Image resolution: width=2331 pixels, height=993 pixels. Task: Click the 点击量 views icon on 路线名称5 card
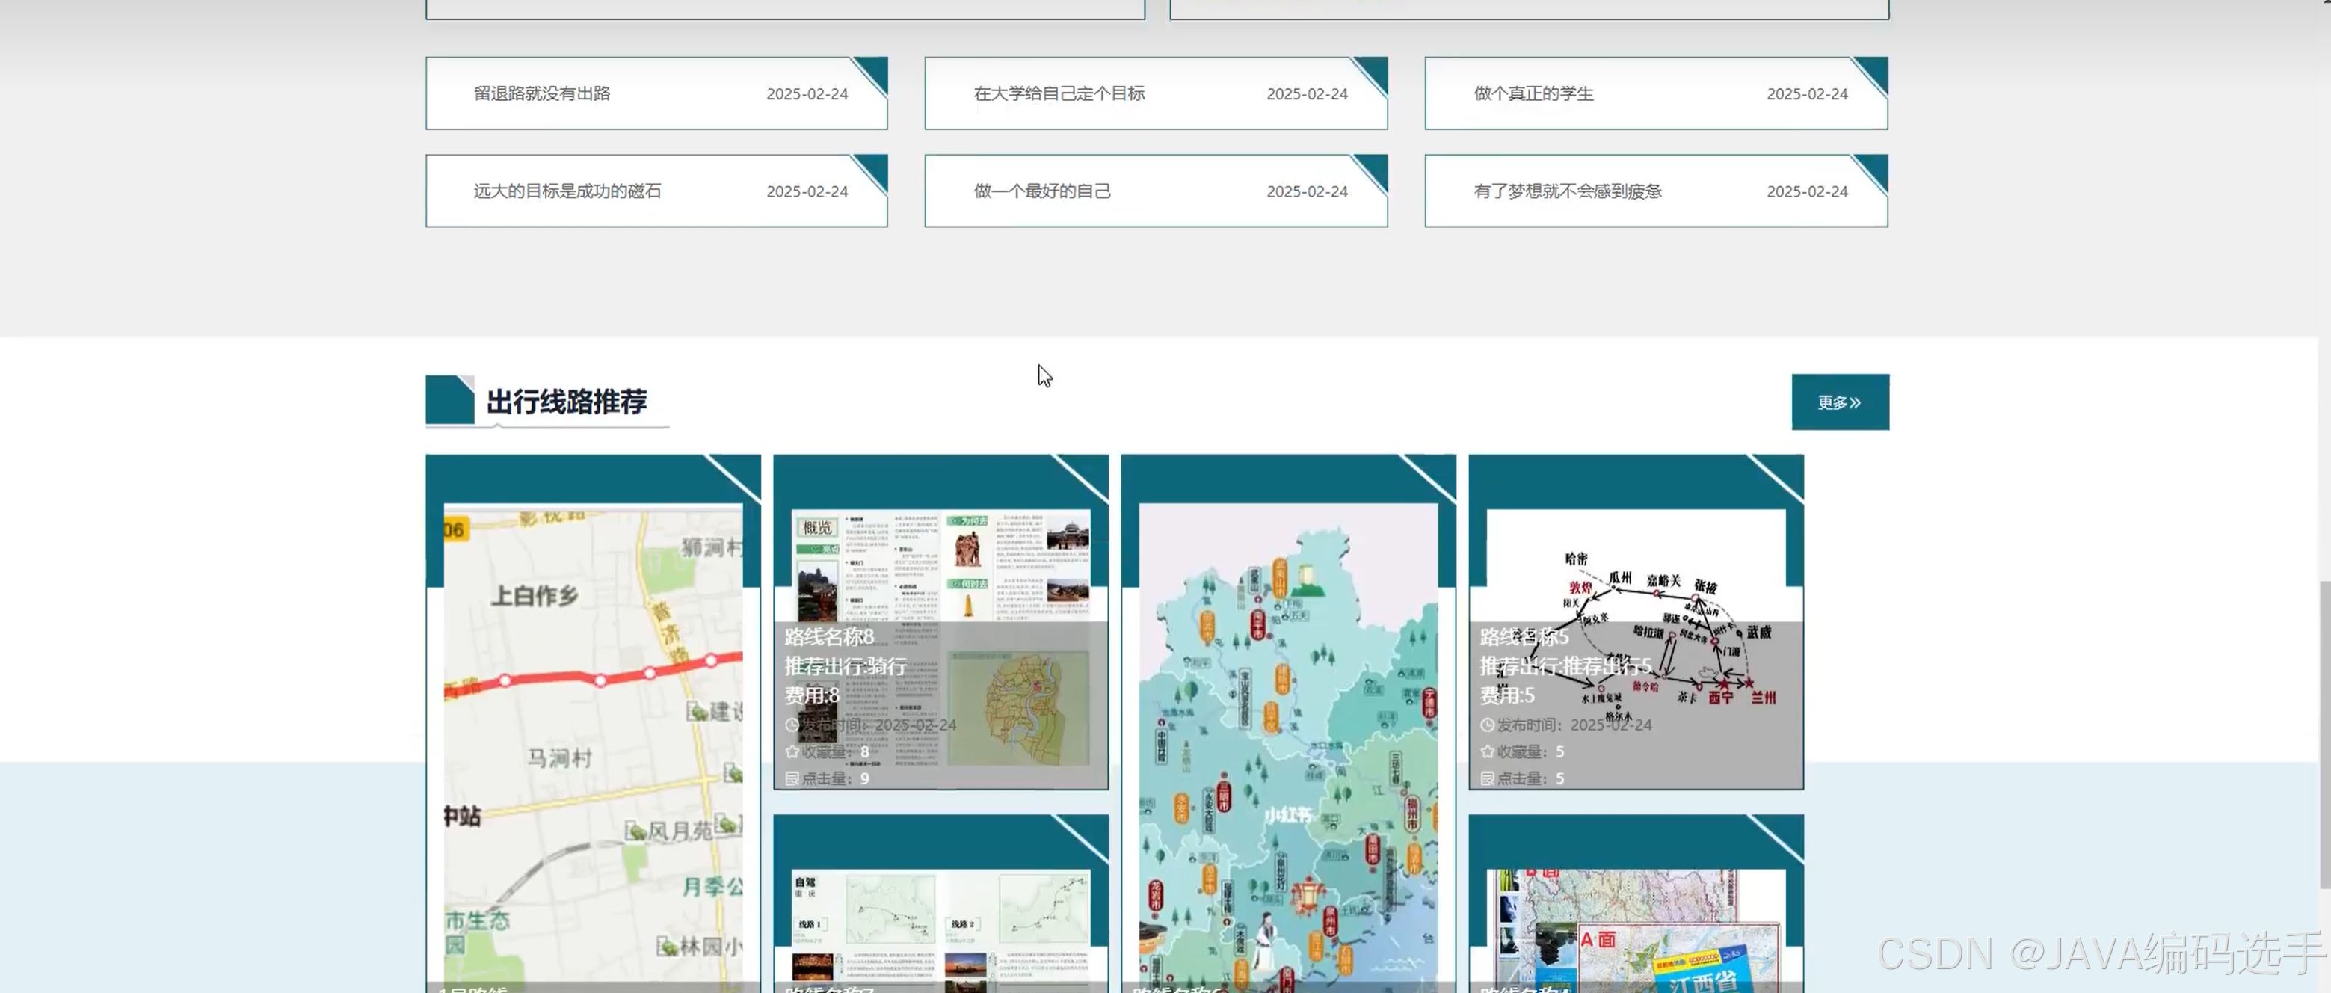pyautogui.click(x=1487, y=778)
